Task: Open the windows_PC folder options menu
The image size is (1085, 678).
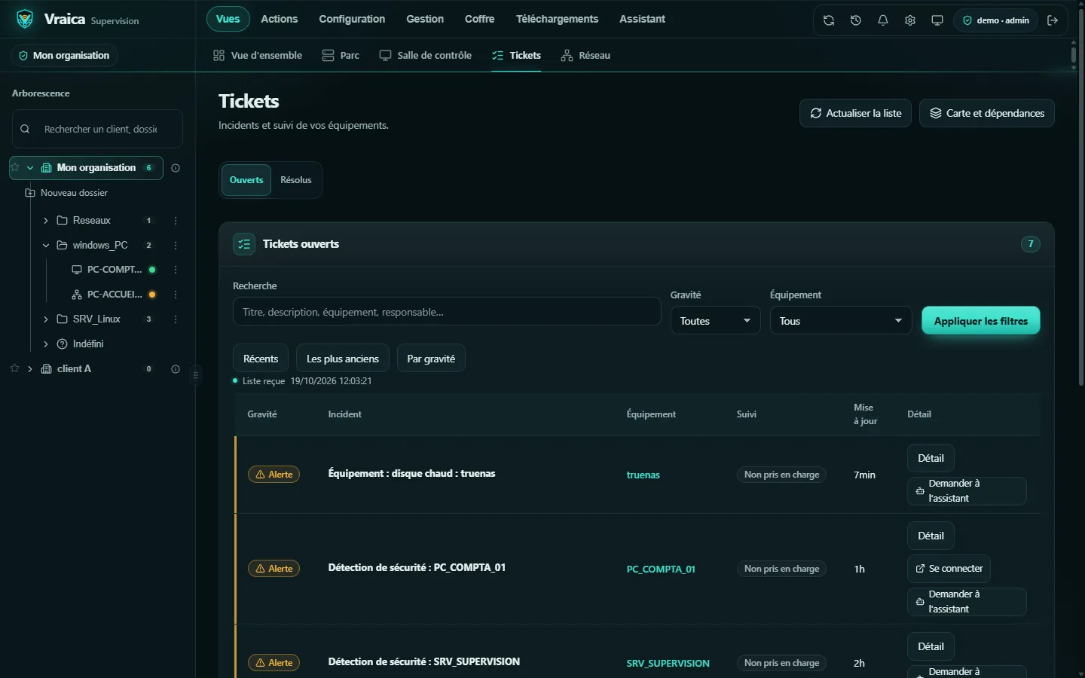Action: pos(176,246)
